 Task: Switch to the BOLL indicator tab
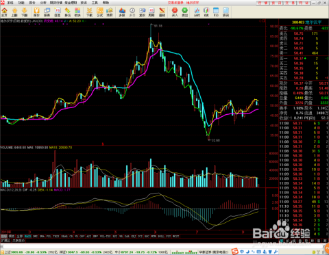click(x=161, y=237)
